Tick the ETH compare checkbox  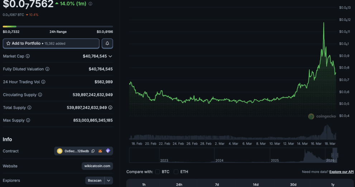pos(176,172)
